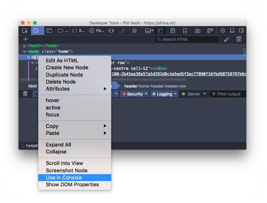Choose Expand All
This screenshot has height=203, width=267.
click(x=75, y=145)
